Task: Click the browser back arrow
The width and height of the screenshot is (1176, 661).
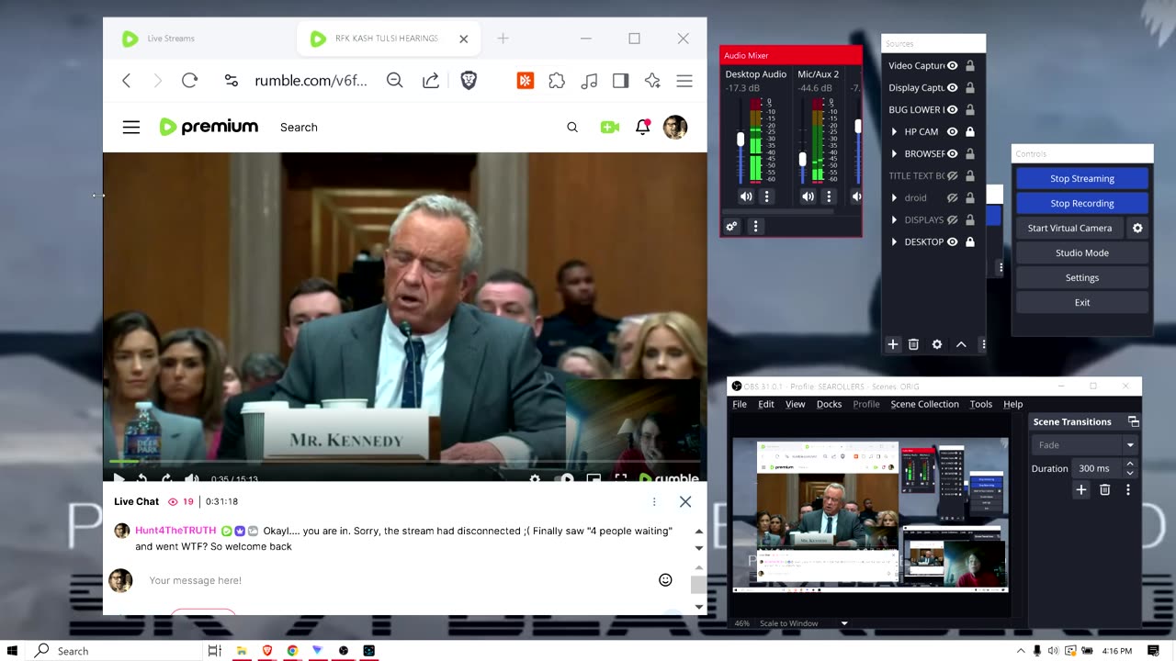Action: [x=127, y=81]
